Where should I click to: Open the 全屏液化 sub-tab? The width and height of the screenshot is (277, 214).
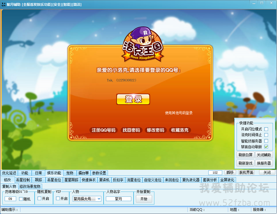point(227,180)
